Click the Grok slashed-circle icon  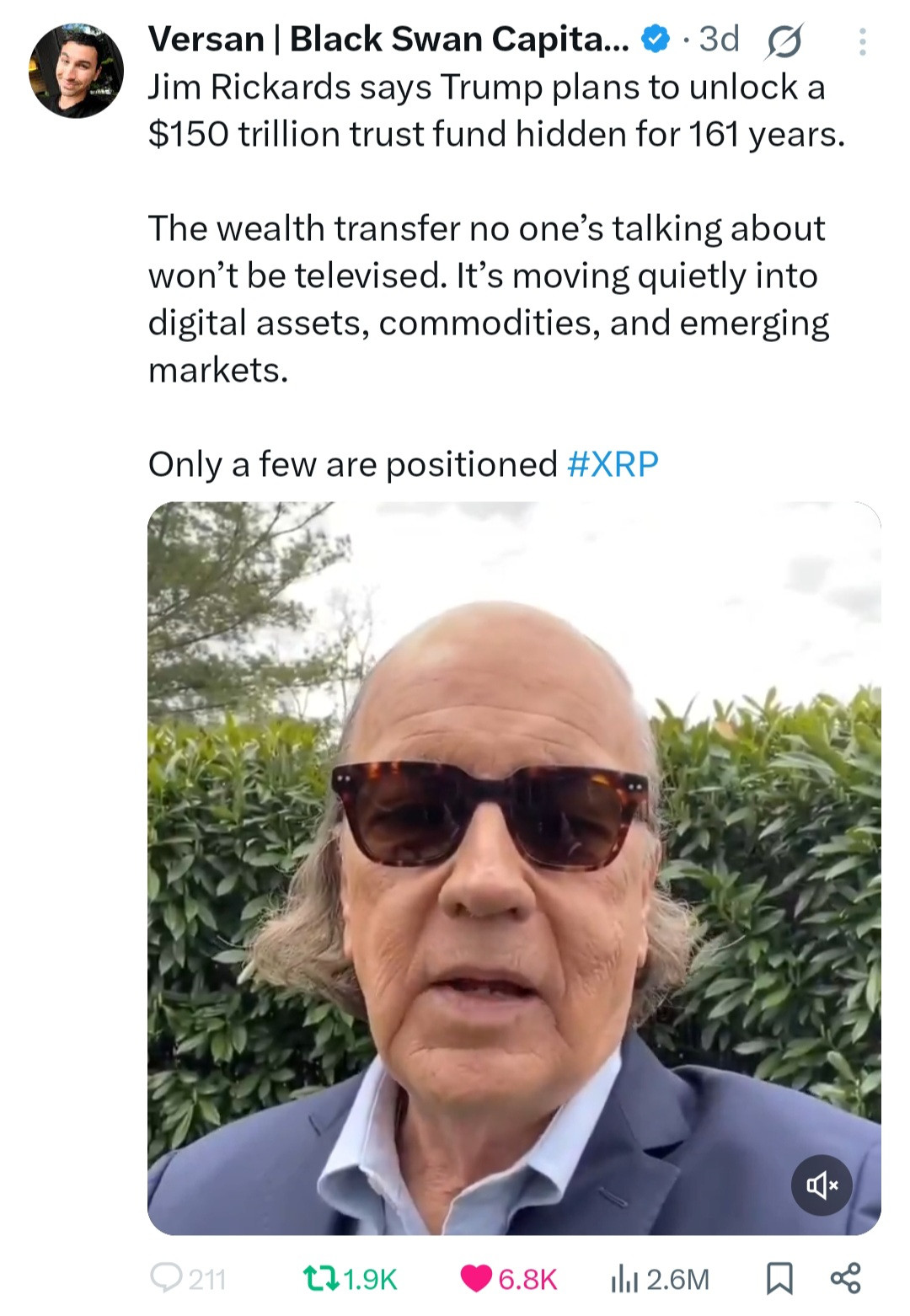[783, 40]
